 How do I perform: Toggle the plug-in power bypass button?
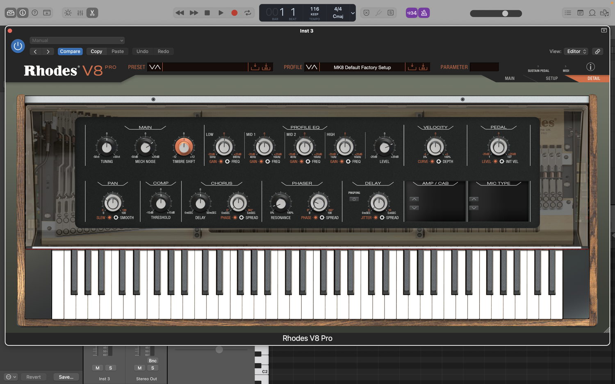18,46
